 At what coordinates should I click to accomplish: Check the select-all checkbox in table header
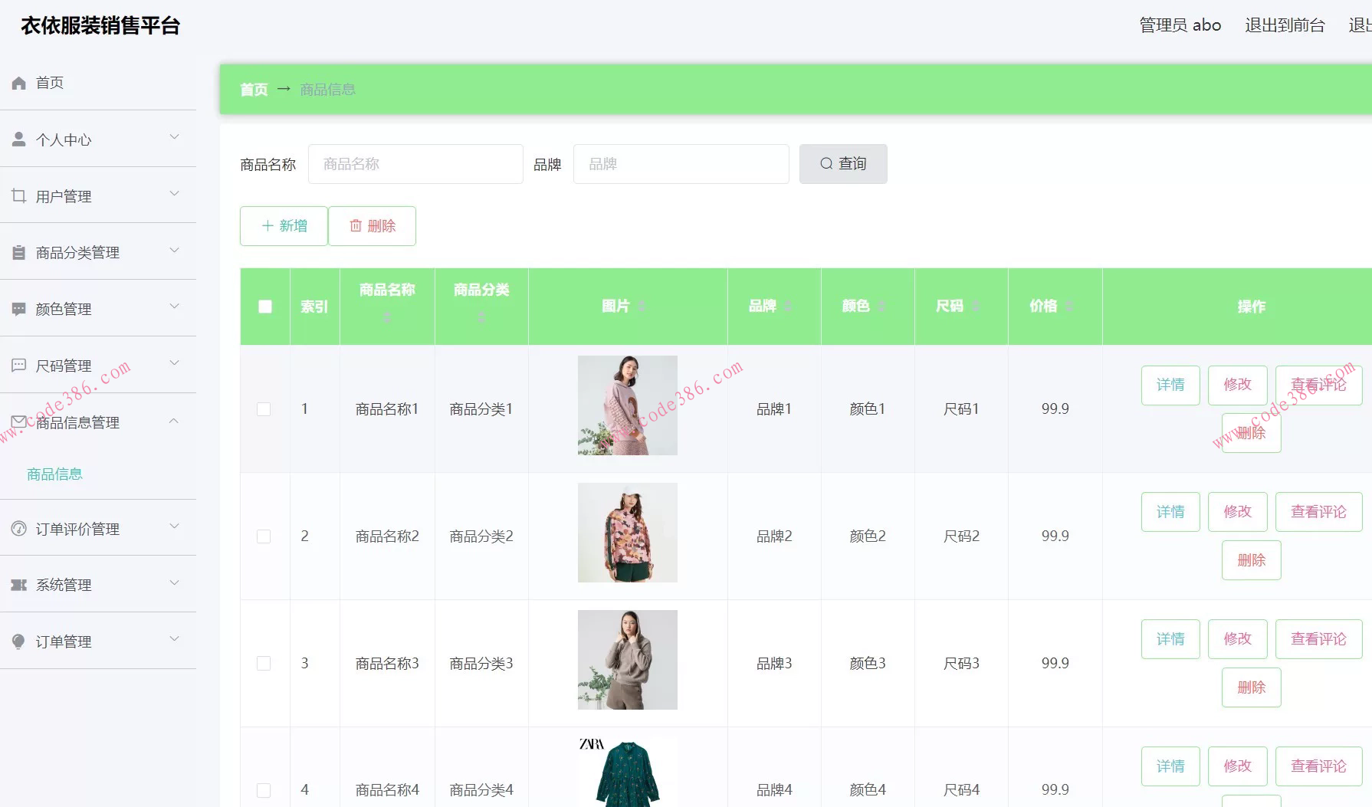point(264,306)
